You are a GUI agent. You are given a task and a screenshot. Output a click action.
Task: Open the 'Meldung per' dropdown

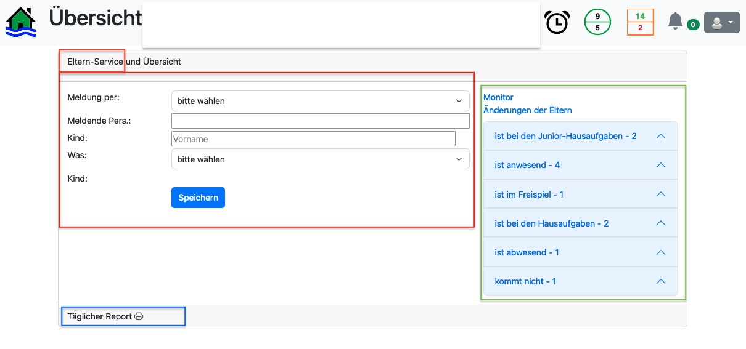pos(320,101)
